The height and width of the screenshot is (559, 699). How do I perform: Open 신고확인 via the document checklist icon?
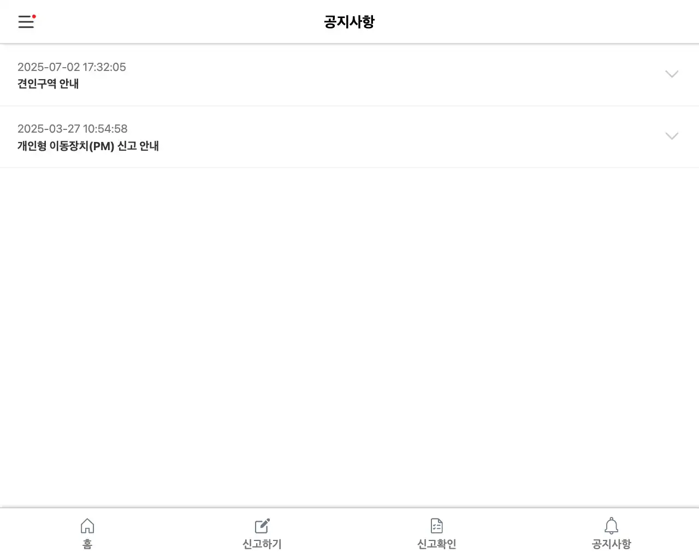[x=436, y=526]
